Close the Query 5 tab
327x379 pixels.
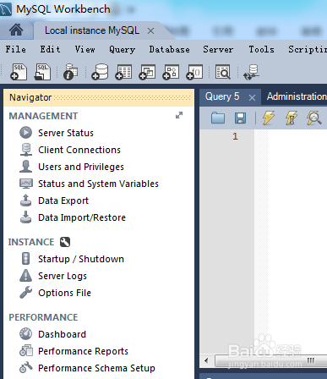(x=252, y=97)
